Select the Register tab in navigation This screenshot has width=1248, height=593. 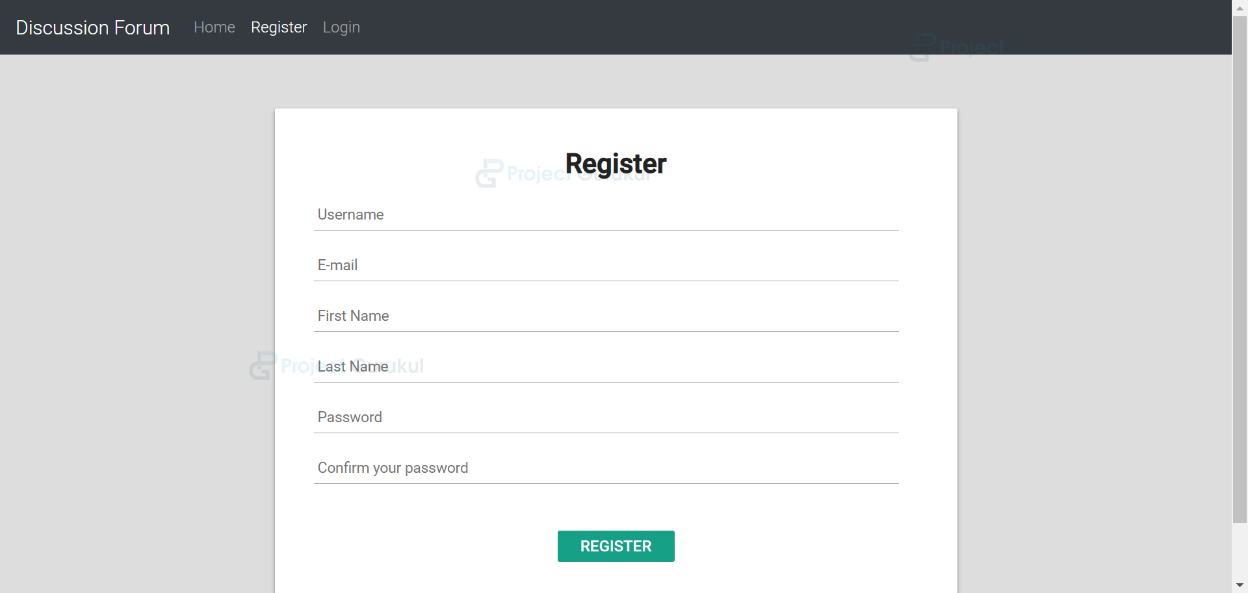[278, 27]
